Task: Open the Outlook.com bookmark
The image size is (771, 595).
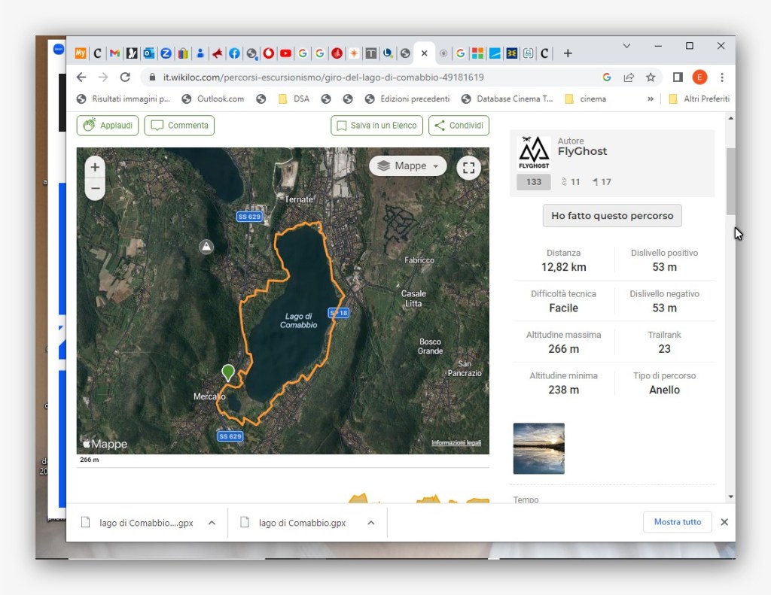Action: (213, 99)
